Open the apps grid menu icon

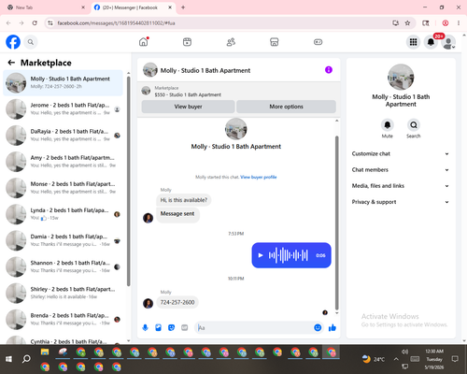click(x=413, y=42)
